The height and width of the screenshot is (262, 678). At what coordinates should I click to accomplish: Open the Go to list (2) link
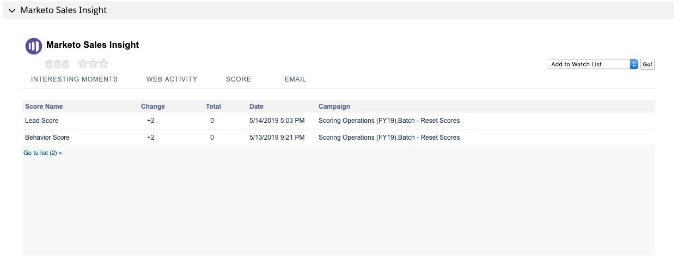tap(42, 153)
